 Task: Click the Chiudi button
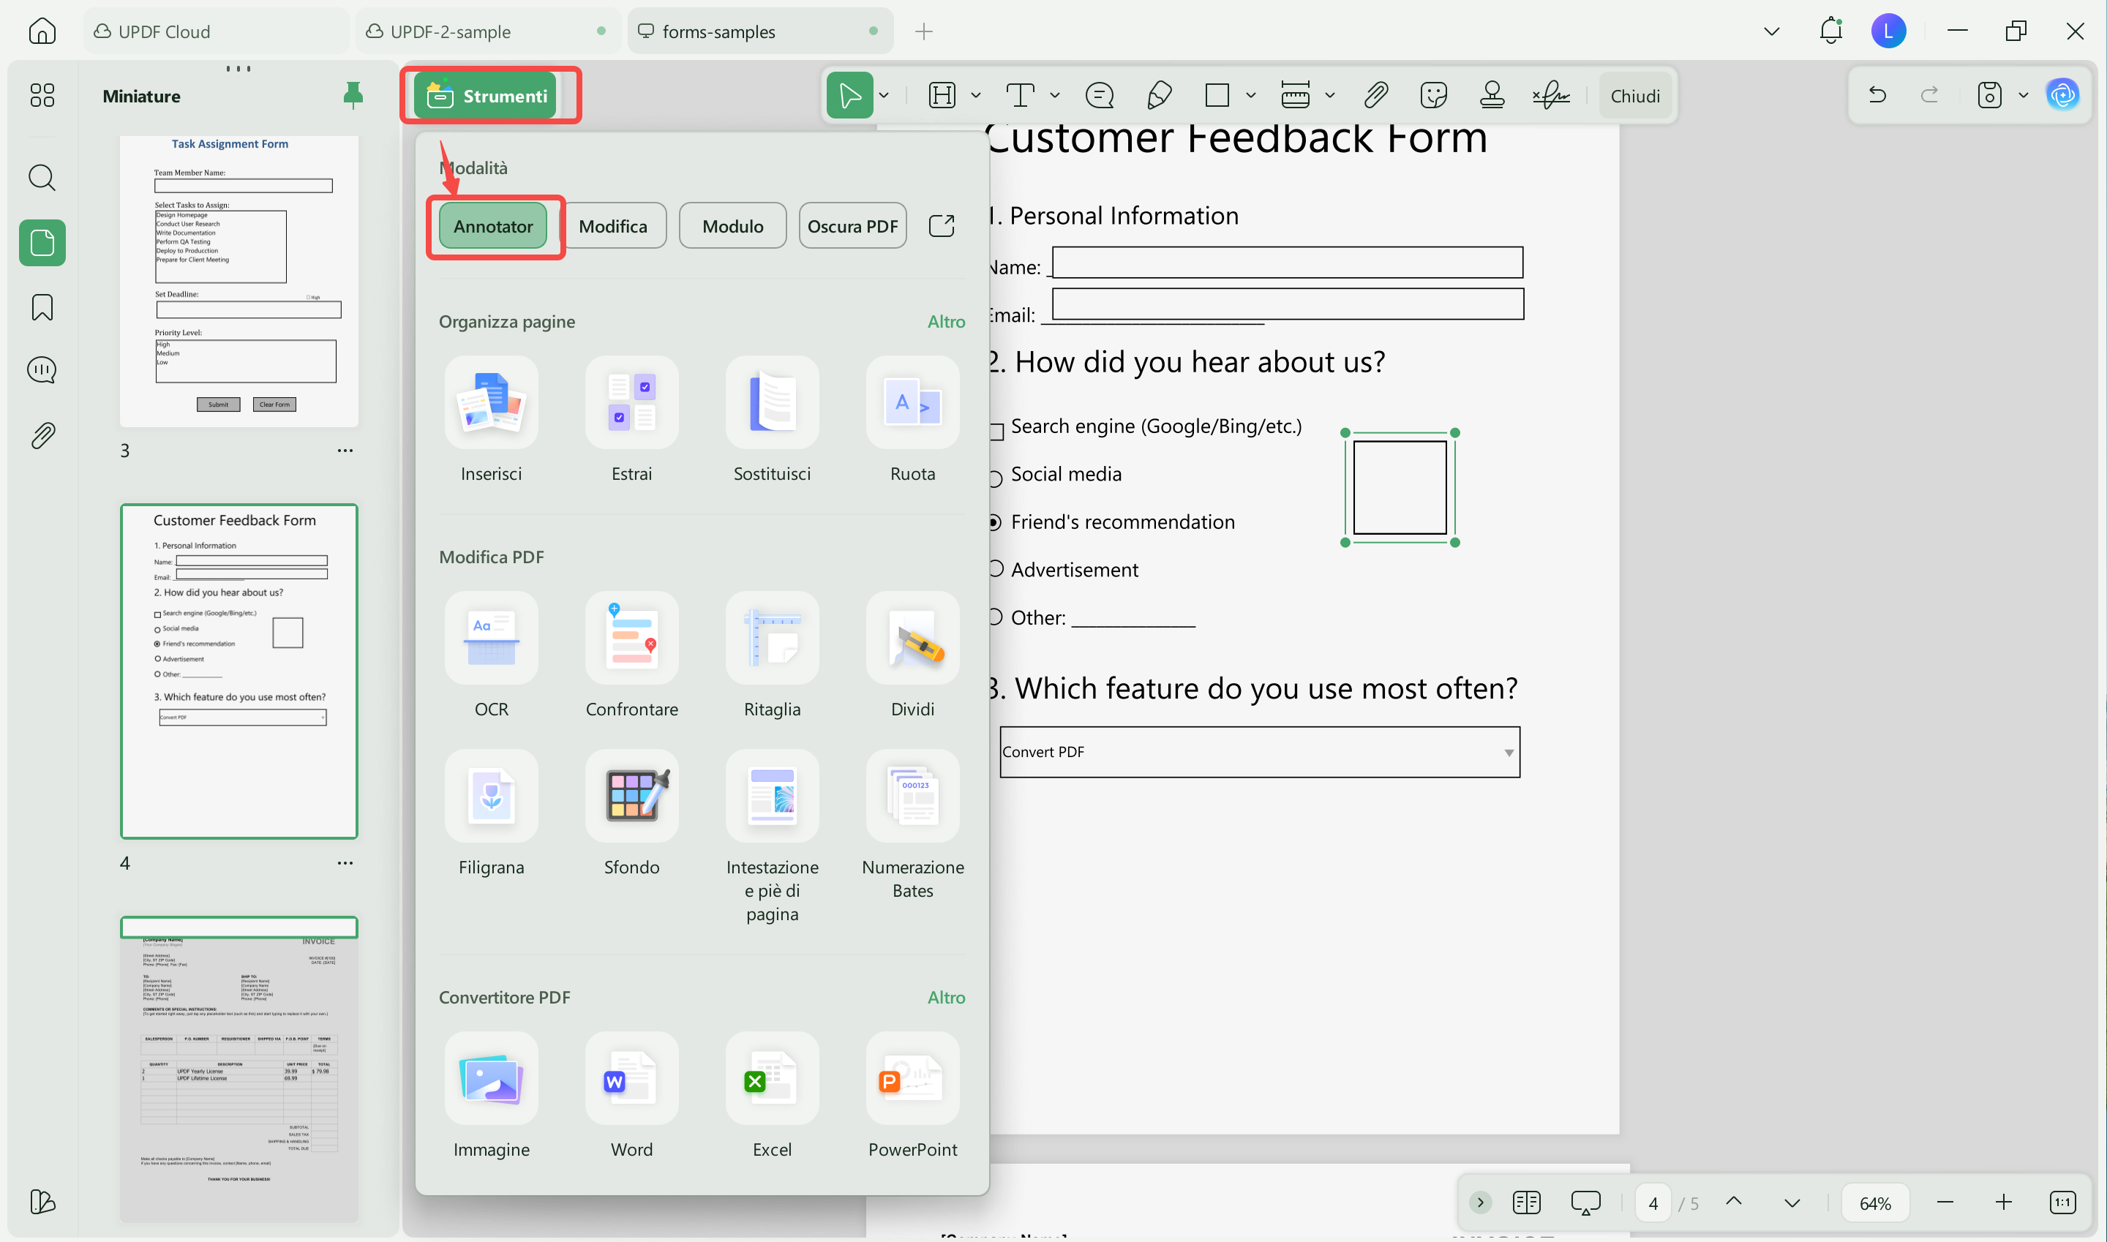tap(1635, 95)
